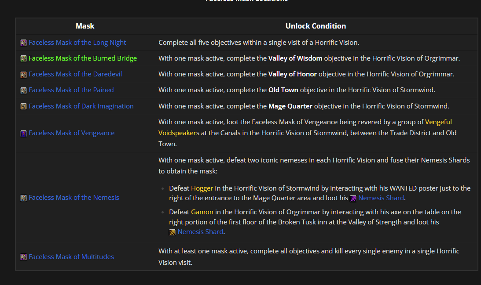Open Nemesis Shard link after Hogger's loot
This screenshot has width=481, height=285.
tap(381, 198)
